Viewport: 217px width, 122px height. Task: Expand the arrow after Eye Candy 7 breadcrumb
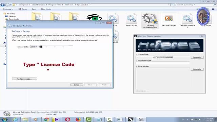(90, 5)
